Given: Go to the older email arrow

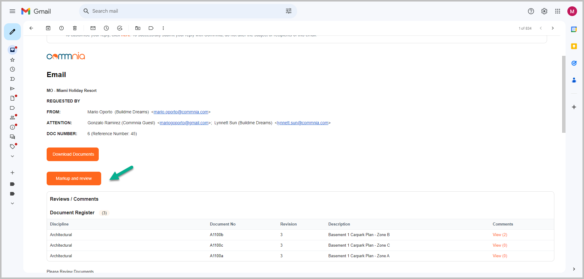Looking at the screenshot, I should pos(553,28).
